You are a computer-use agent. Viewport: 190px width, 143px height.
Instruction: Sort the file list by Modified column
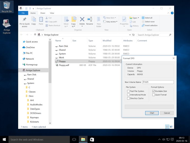[107, 41]
